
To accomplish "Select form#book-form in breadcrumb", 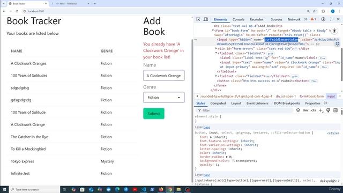I will tap(311, 96).
